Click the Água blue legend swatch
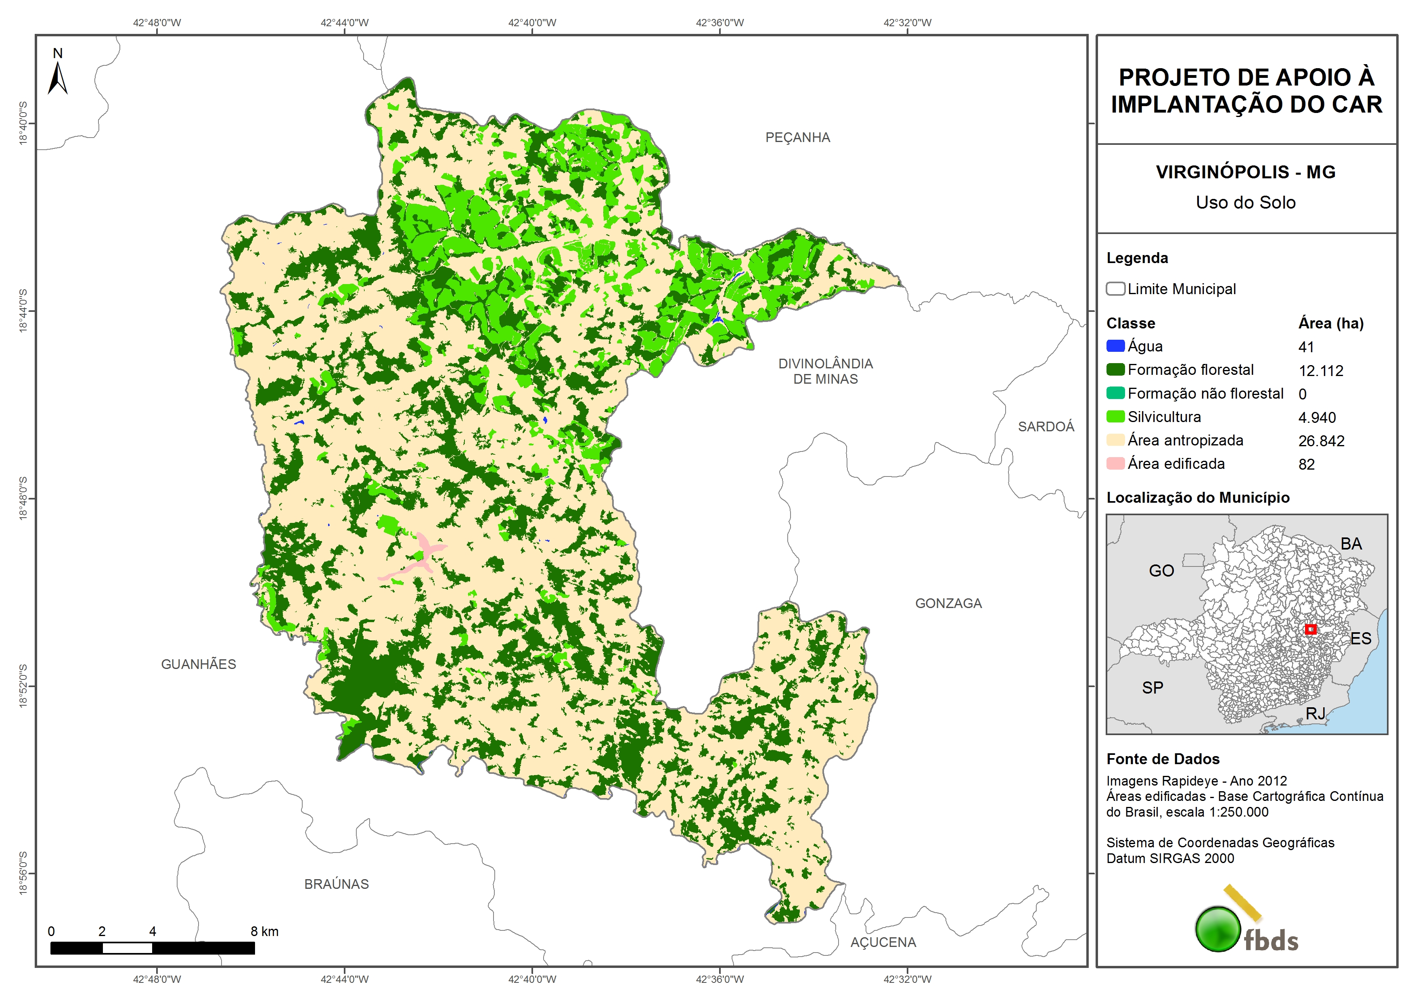The width and height of the screenshot is (1416, 1001). 1115,346
